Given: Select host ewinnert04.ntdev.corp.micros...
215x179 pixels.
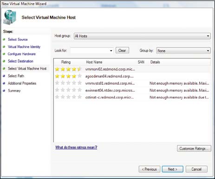Looking at the screenshot, I should point(110,90).
